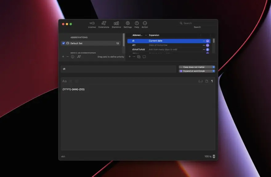Viewport: 271px width, 177px height.
Task: Add a new abbreviation with plus button
Action: click(x=130, y=57)
